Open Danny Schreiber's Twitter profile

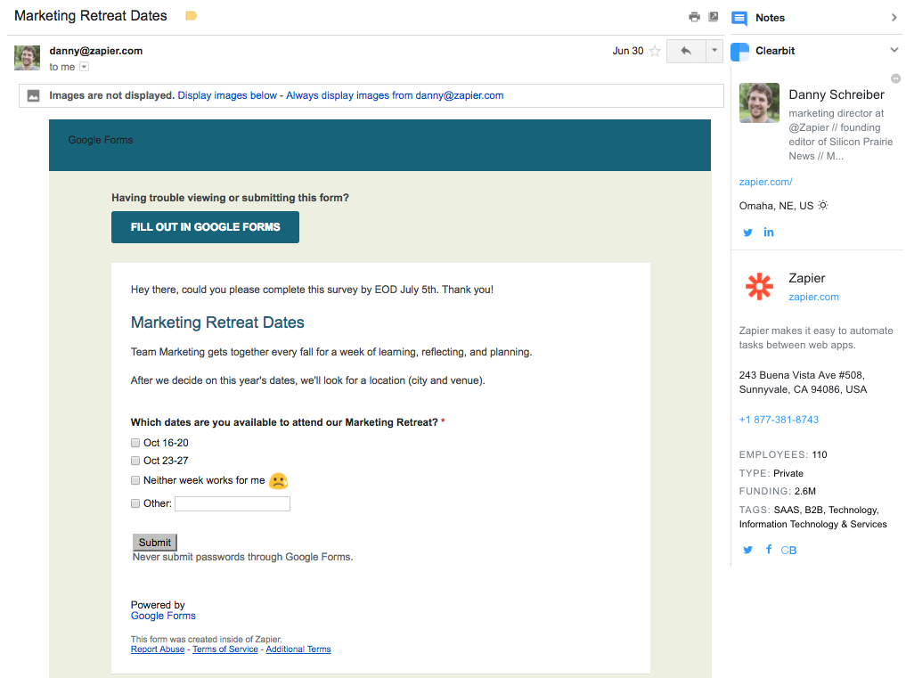[x=747, y=233]
